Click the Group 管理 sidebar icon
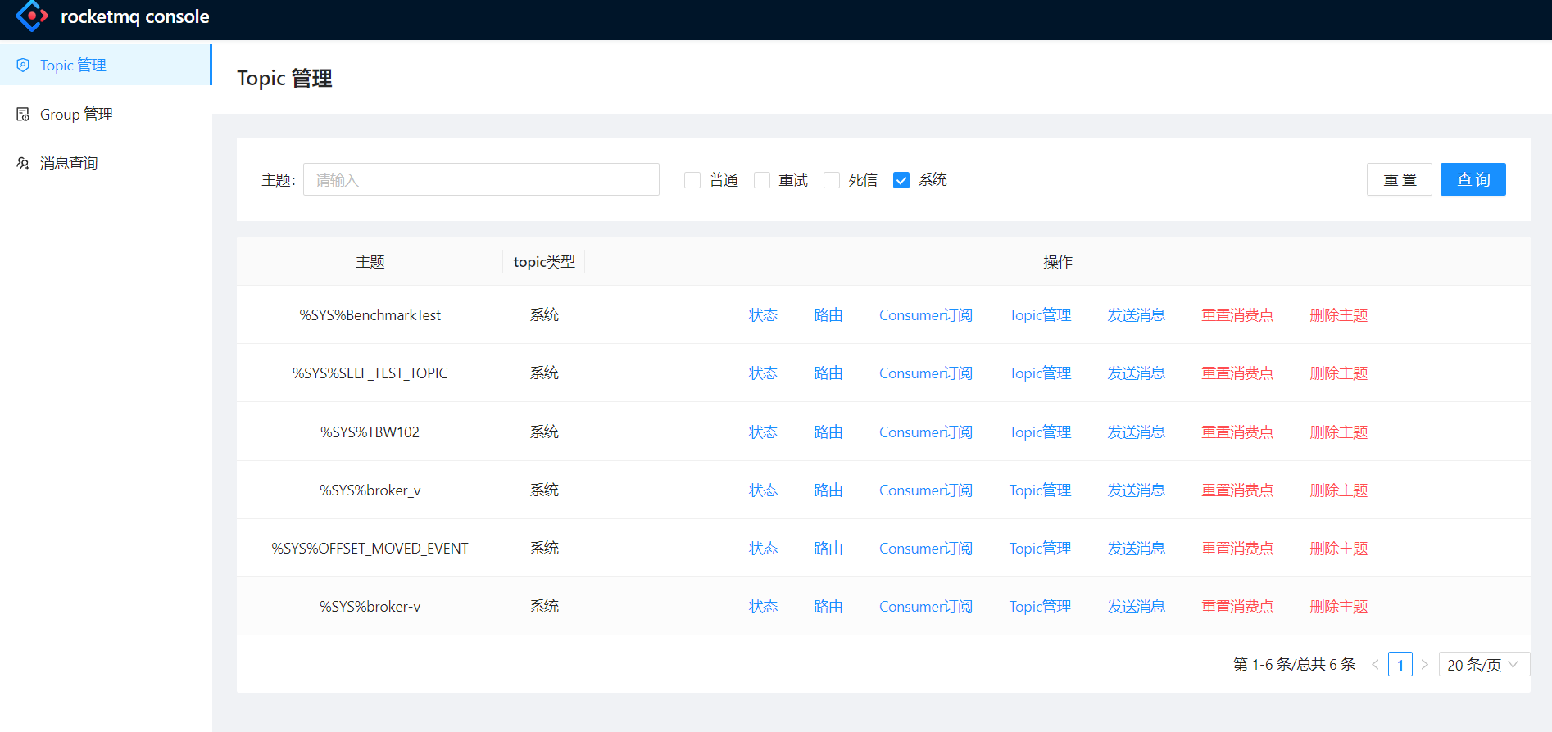 tap(23, 114)
